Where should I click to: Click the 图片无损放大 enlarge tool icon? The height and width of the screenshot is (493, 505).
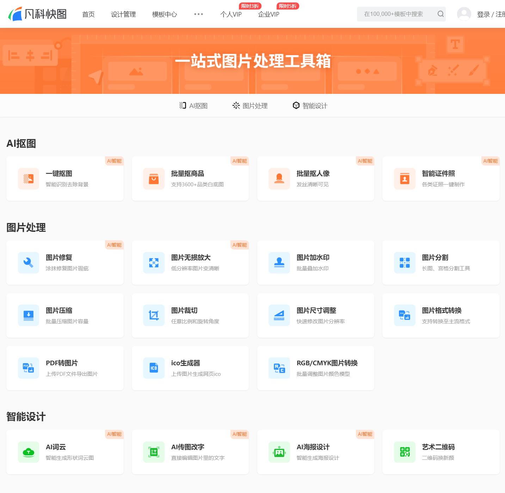pyautogui.click(x=154, y=263)
